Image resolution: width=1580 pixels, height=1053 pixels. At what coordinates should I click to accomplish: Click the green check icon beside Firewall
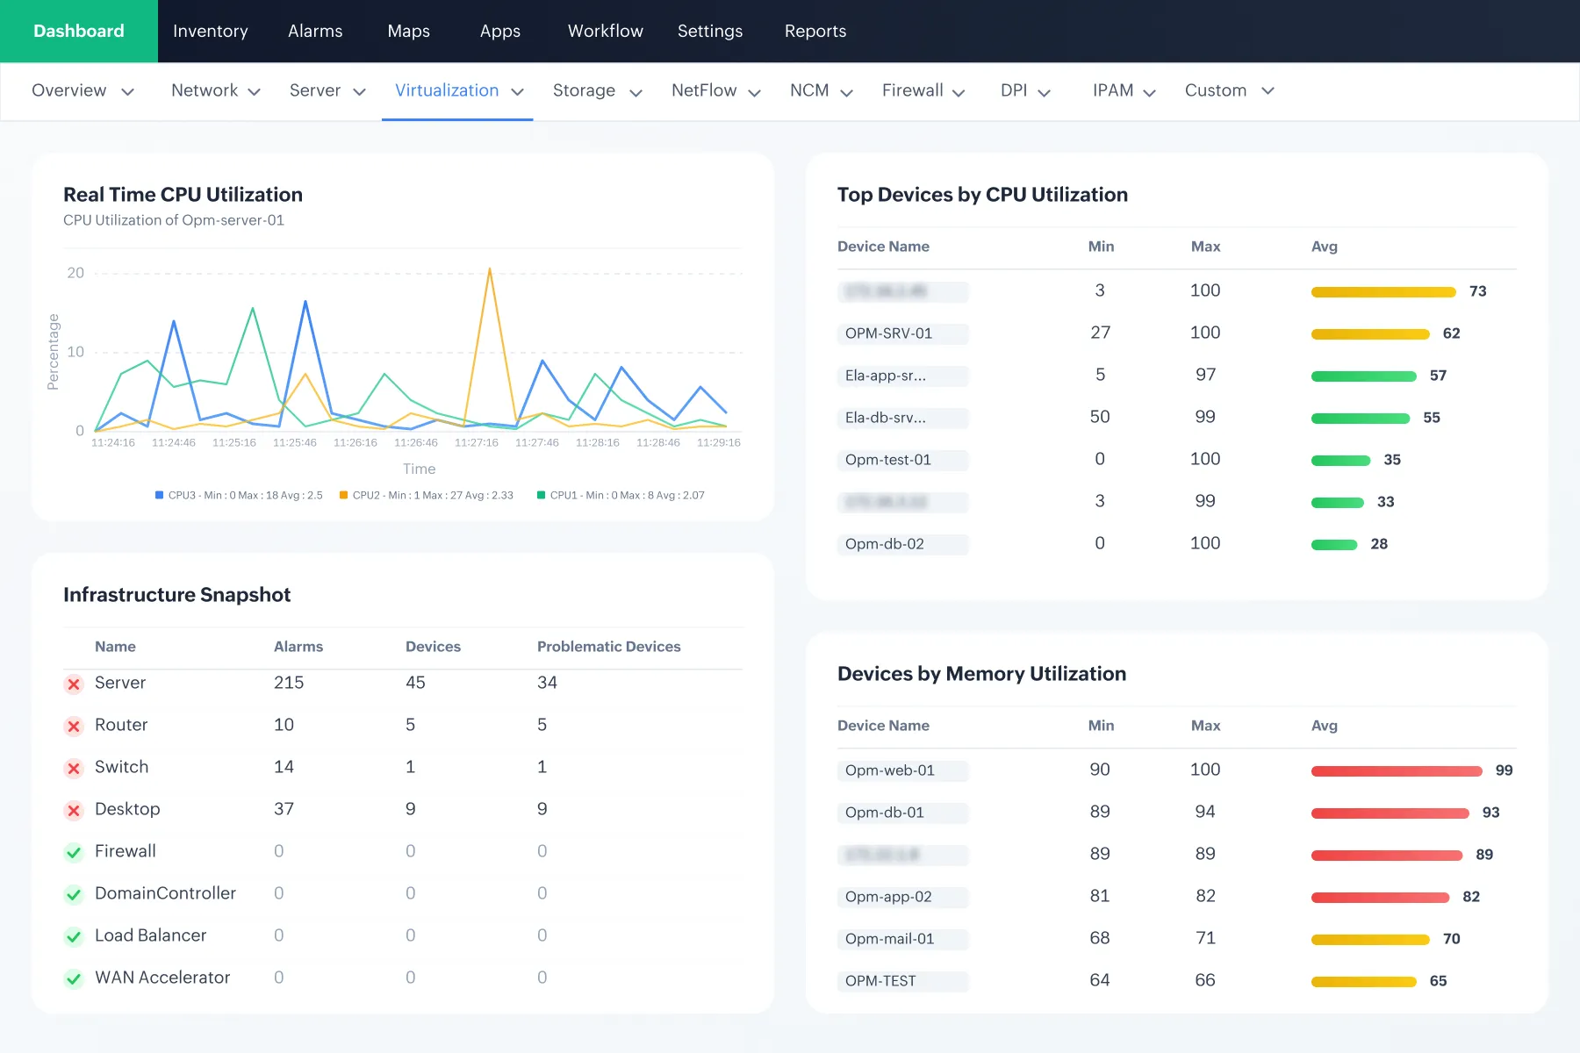click(x=74, y=852)
